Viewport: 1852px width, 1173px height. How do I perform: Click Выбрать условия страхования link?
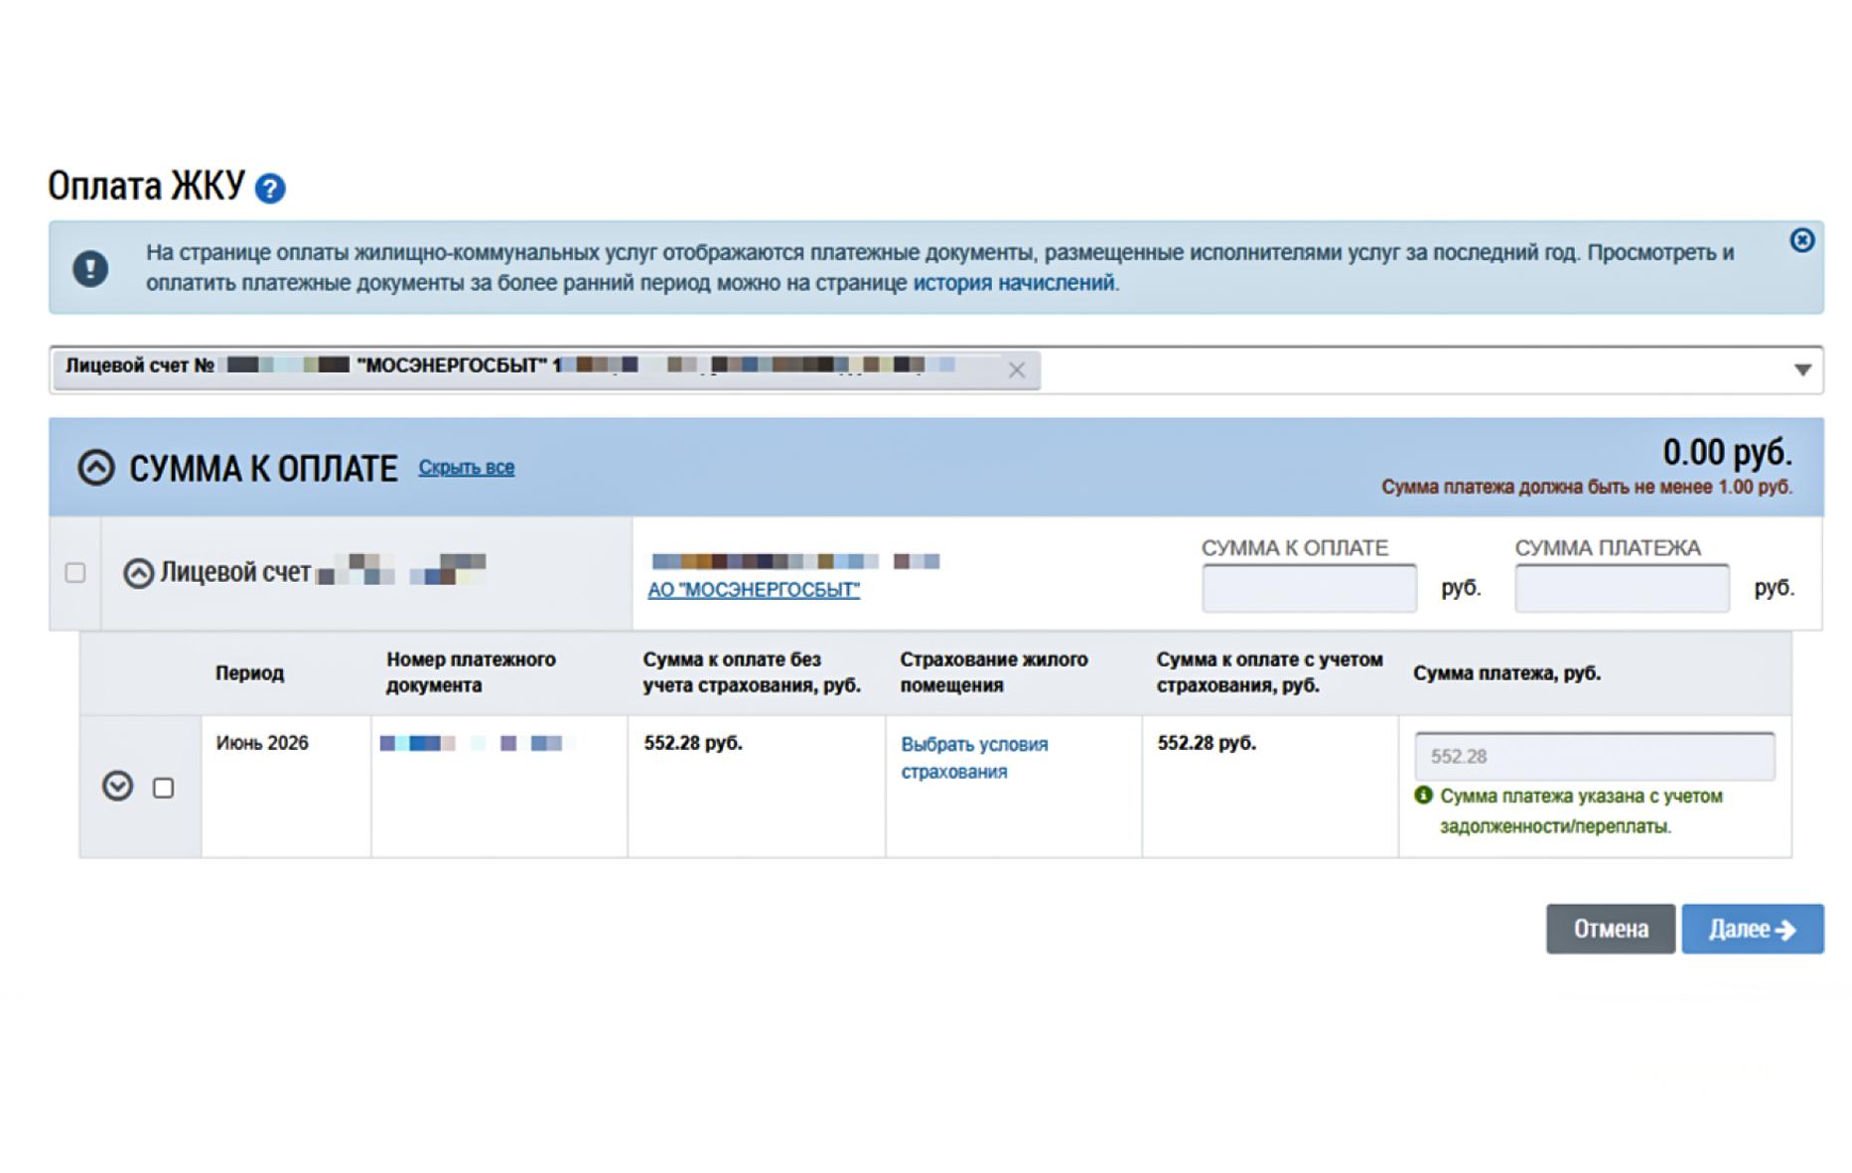click(x=974, y=758)
